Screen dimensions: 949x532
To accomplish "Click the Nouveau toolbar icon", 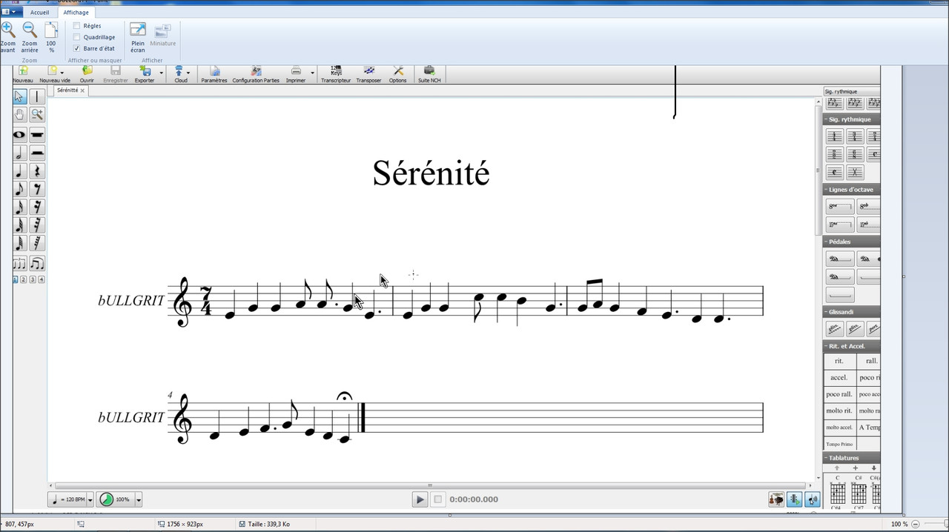I will click(23, 74).
